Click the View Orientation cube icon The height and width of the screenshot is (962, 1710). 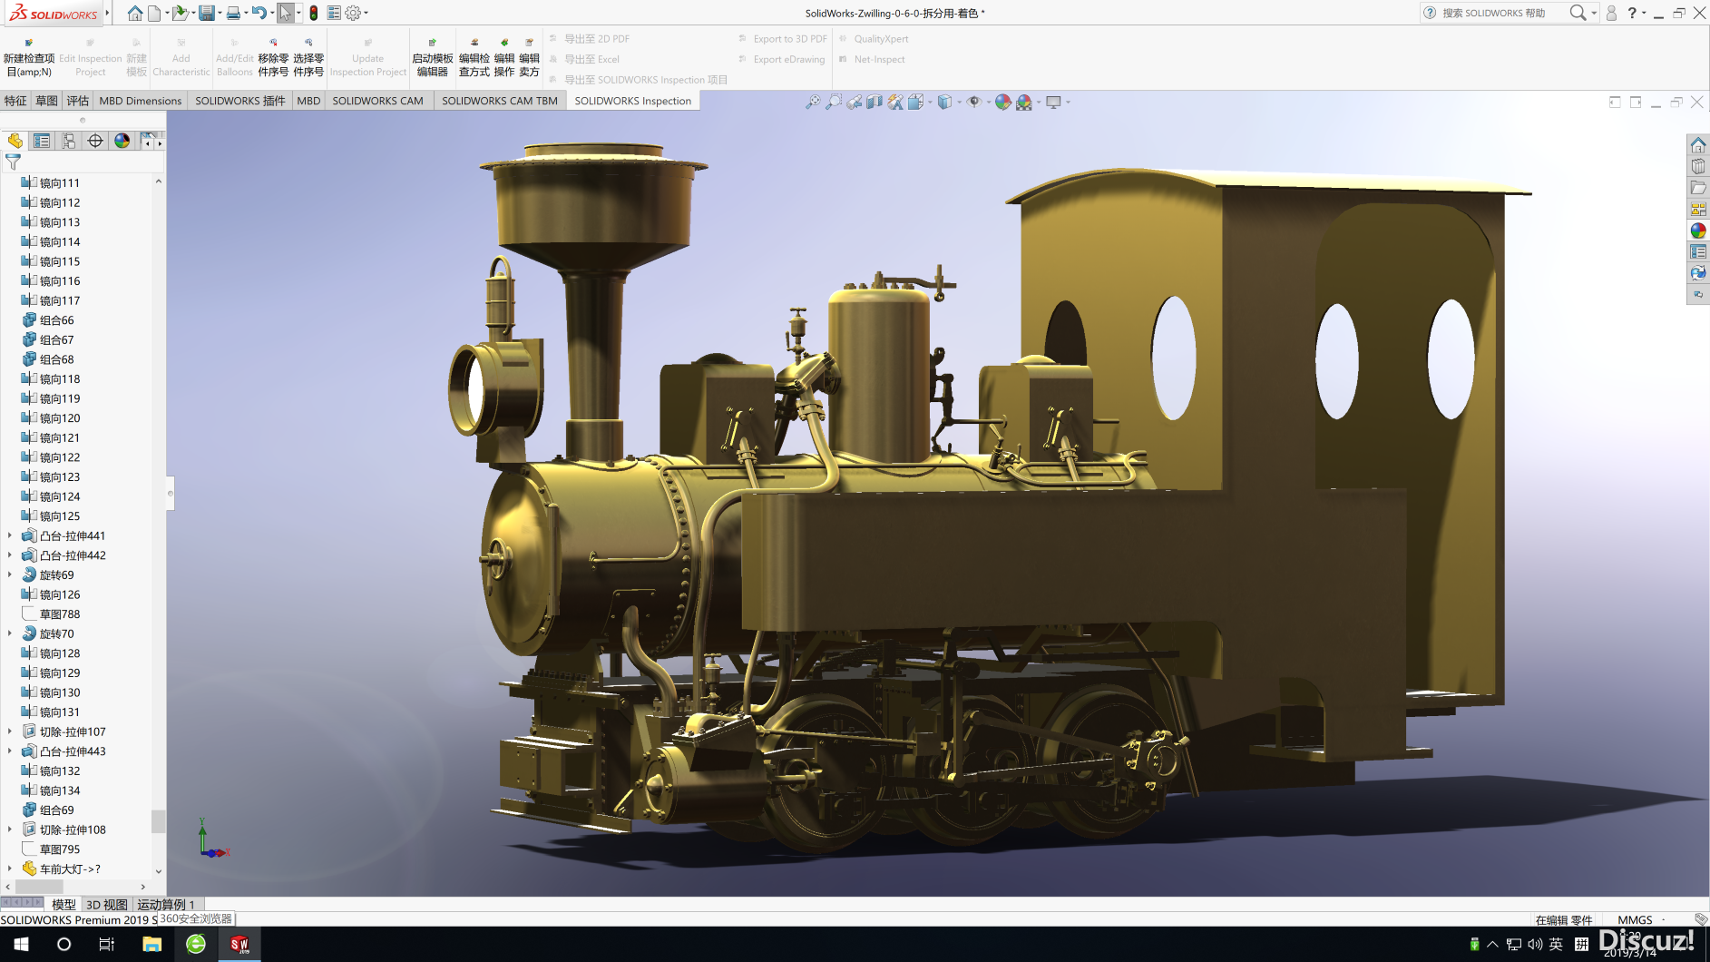(x=916, y=102)
